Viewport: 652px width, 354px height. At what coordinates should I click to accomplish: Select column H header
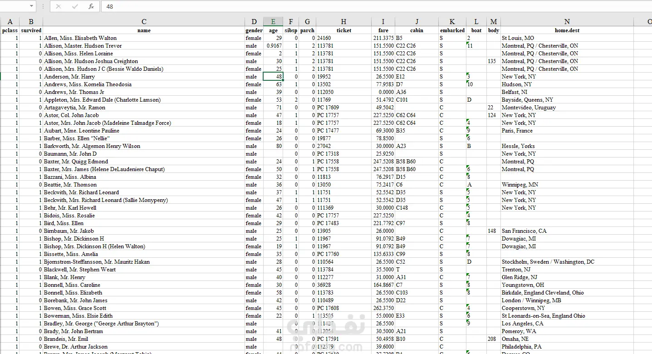(x=343, y=21)
